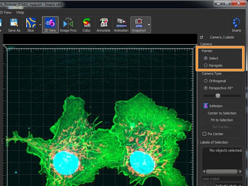Click the right cyan nucleus in the 3D view
This screenshot has height=186, width=248.
point(142,163)
